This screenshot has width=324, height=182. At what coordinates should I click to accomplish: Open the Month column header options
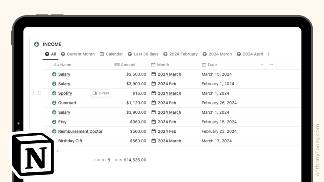tap(160, 65)
